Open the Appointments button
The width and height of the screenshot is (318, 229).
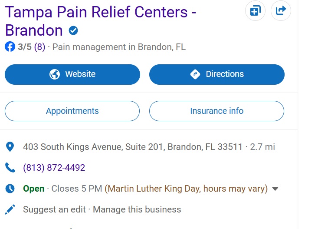pos(72,111)
